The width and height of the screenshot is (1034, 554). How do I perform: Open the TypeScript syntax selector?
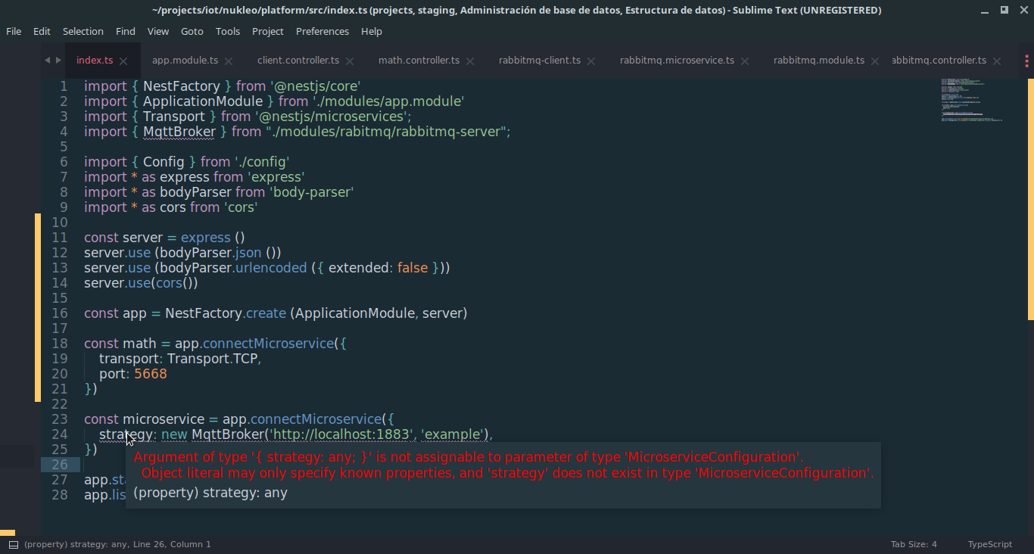[x=989, y=544]
